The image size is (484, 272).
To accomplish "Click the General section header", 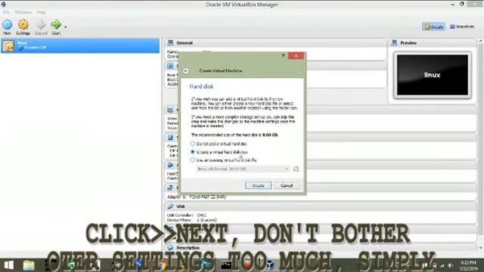I will [275, 42].
